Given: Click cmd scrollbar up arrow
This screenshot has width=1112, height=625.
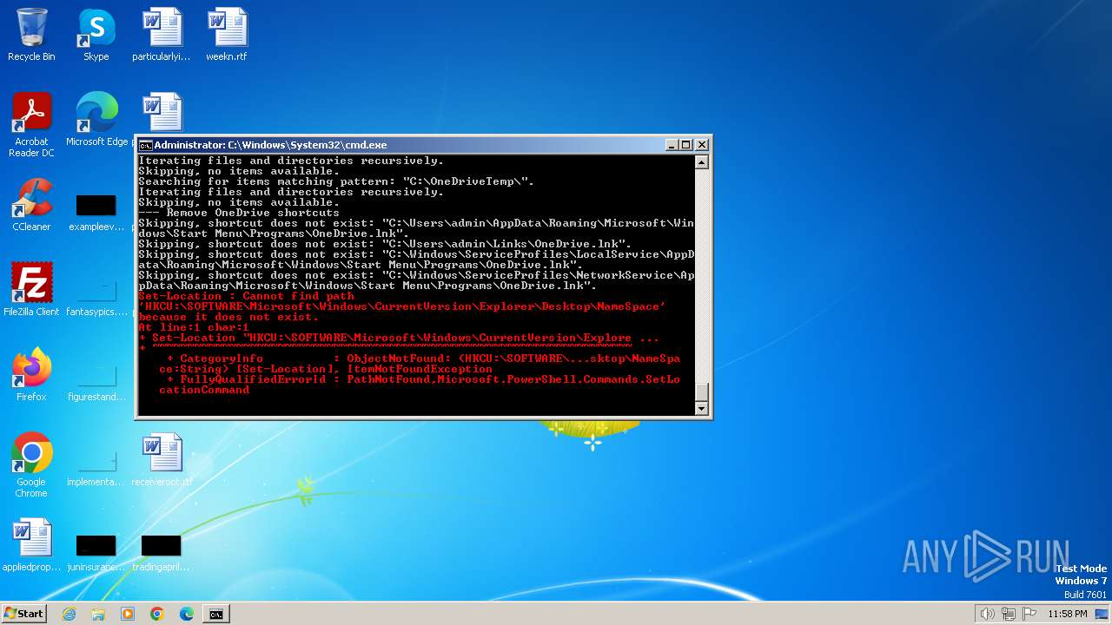Looking at the screenshot, I should coord(702,162).
